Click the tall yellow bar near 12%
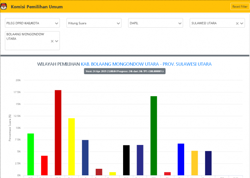The height and width of the screenshot is (178, 250). [72, 146]
